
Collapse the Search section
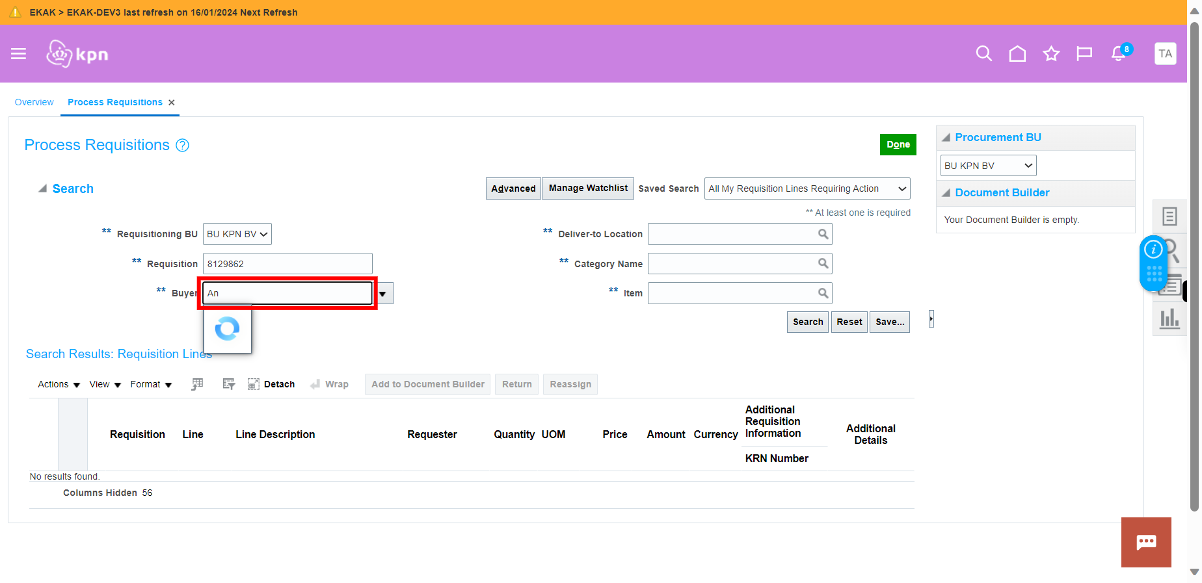point(42,188)
